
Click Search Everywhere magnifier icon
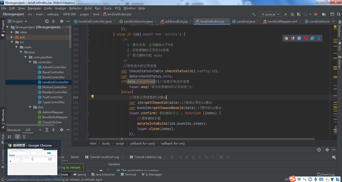pyautogui.click(x=339, y=14)
